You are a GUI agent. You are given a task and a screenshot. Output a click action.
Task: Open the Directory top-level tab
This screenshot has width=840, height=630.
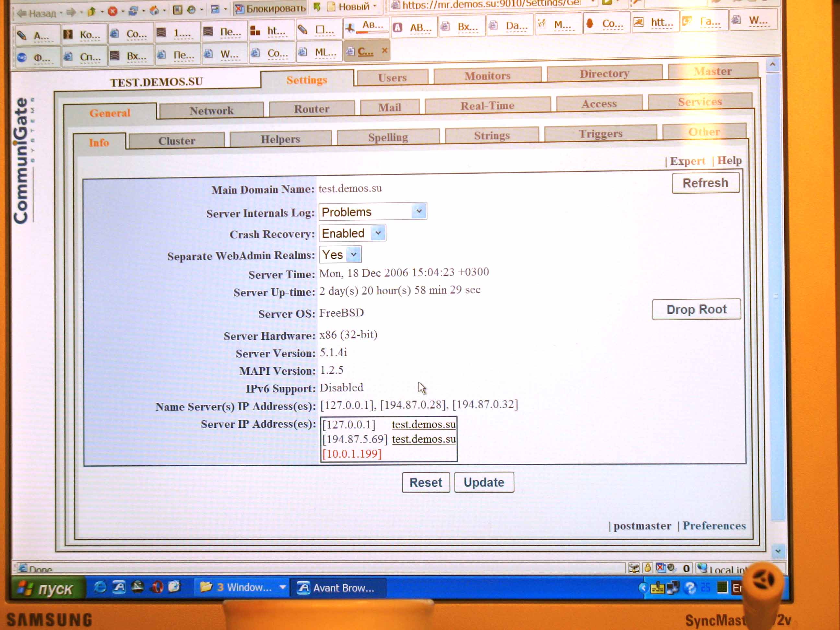[604, 73]
